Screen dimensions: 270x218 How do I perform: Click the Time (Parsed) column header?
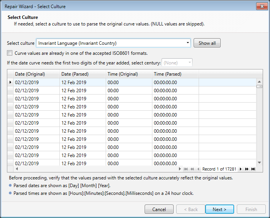(175, 74)
